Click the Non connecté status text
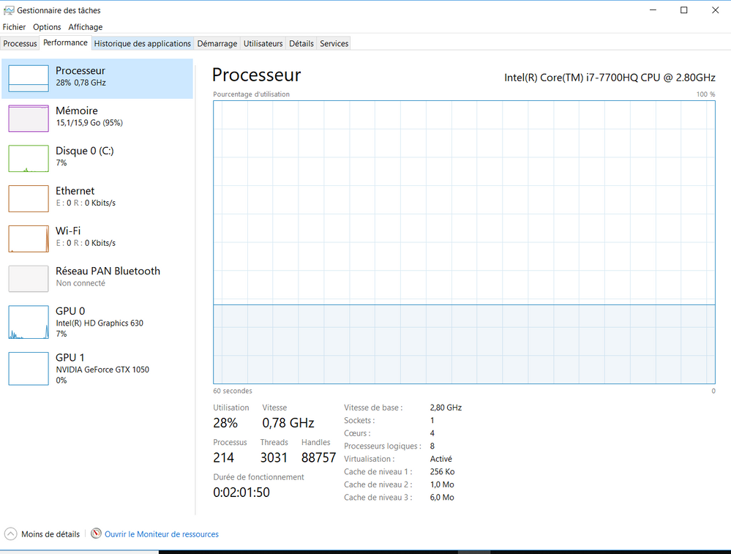The image size is (731, 554). pyautogui.click(x=80, y=283)
